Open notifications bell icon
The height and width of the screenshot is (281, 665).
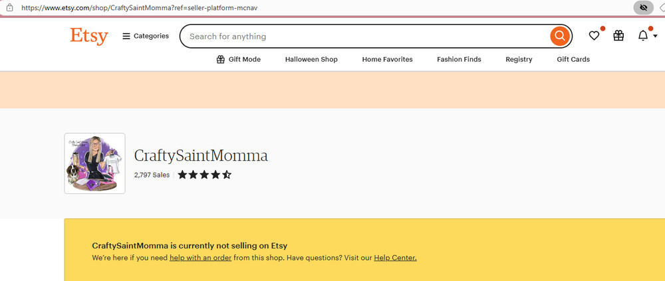pyautogui.click(x=643, y=36)
